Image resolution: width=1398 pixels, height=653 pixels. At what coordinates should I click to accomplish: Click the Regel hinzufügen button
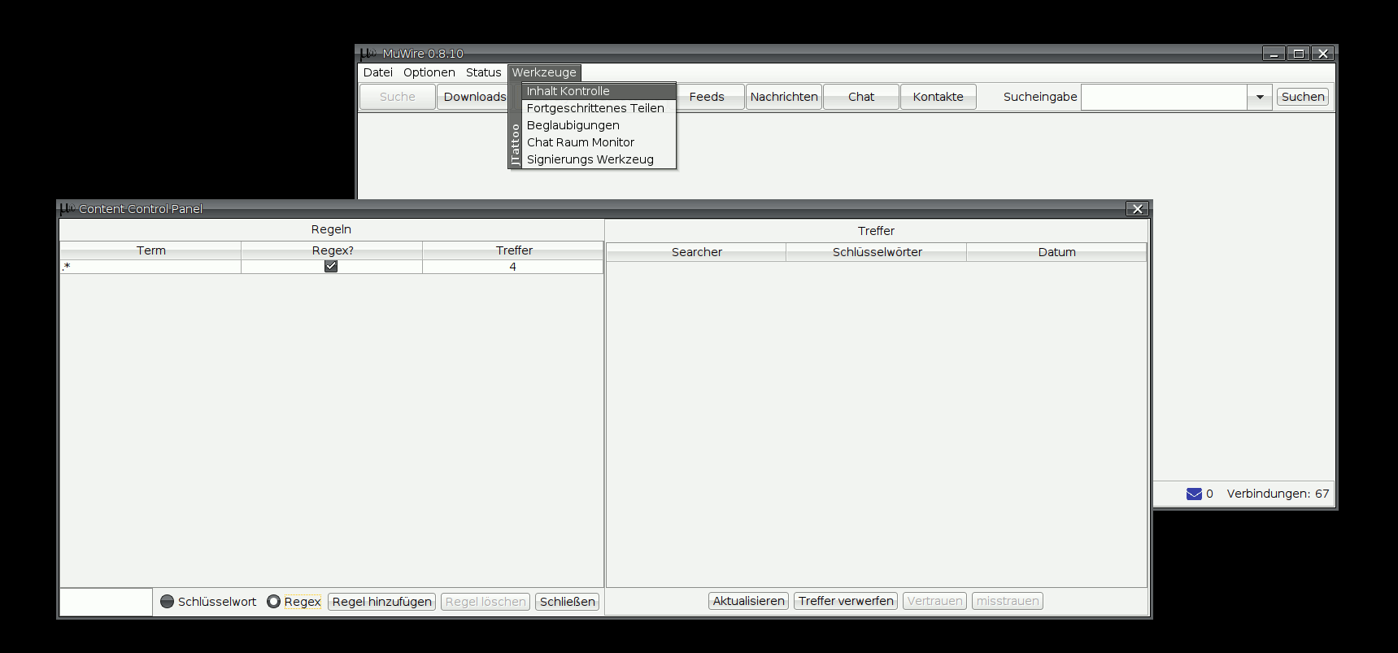coord(381,602)
